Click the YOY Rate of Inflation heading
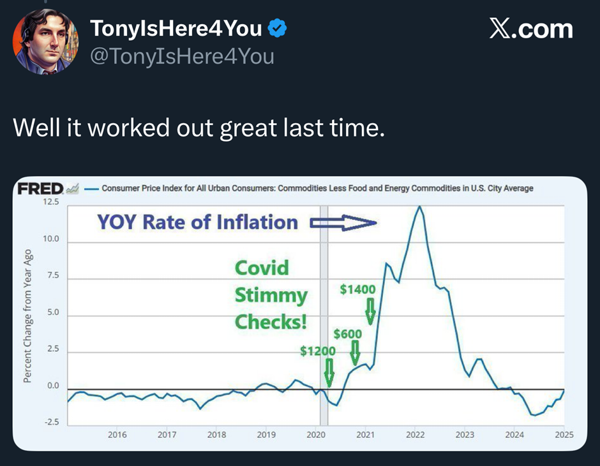The height and width of the screenshot is (466, 600). pos(197,222)
